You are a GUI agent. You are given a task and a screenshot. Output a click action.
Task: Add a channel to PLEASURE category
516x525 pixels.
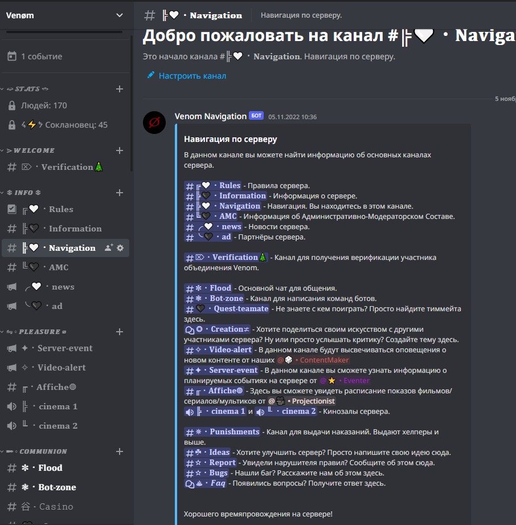(x=120, y=332)
